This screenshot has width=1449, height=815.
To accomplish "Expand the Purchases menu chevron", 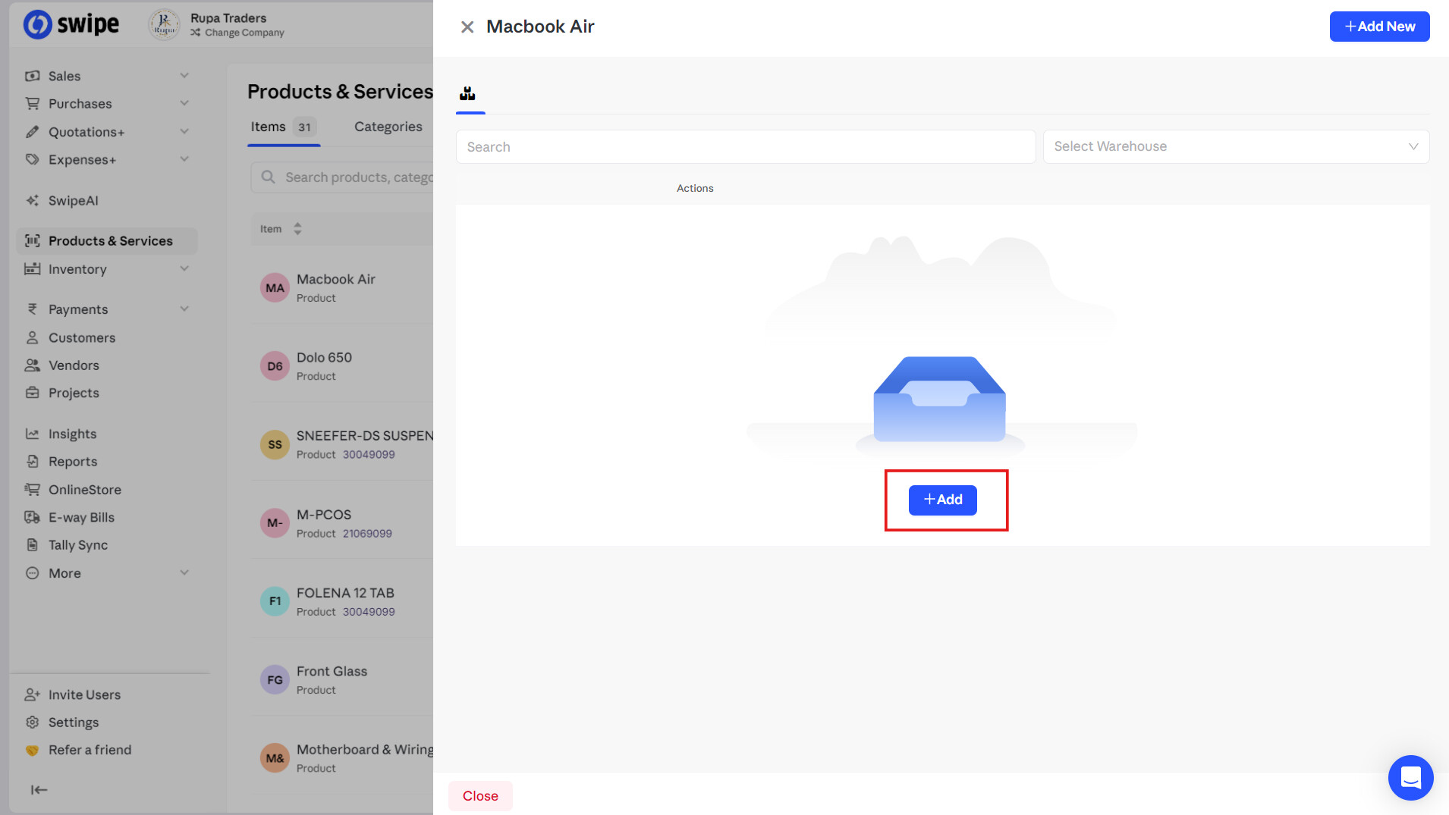I will [x=184, y=102].
